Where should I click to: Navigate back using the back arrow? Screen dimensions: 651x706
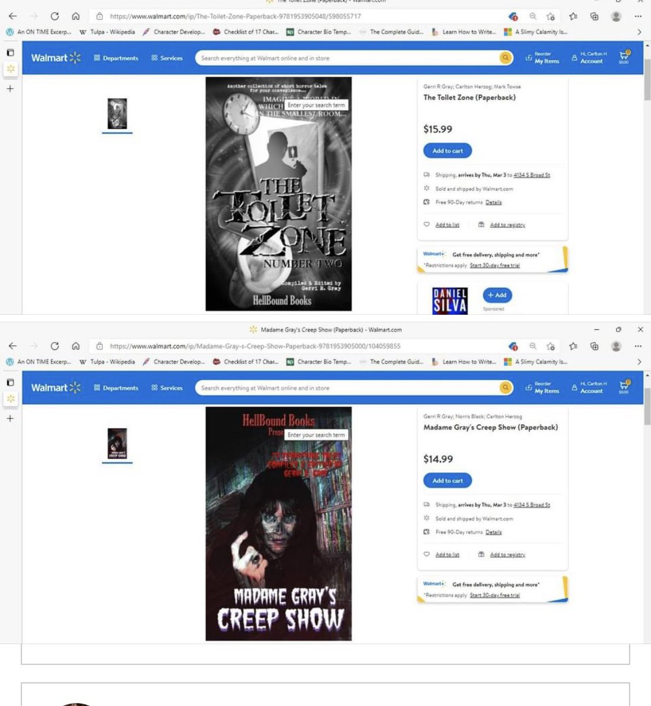(x=13, y=16)
